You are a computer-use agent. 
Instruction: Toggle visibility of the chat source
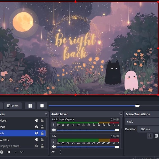37,127
